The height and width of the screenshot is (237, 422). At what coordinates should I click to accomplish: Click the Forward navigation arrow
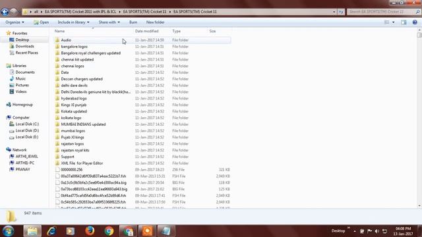pos(13,12)
